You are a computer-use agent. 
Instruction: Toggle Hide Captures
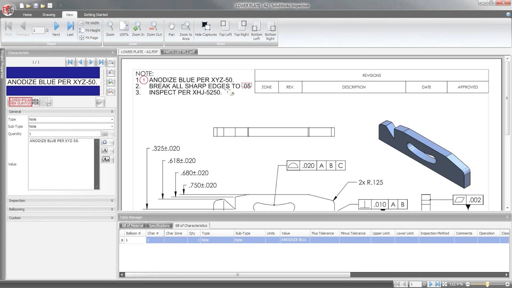pos(206,29)
